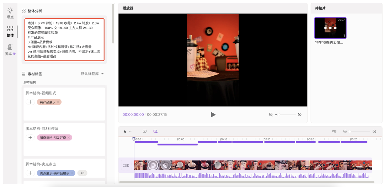Image resolution: width=384 pixels, height=187 pixels.
Task: Zoom in the player view
Action: [x=300, y=114]
